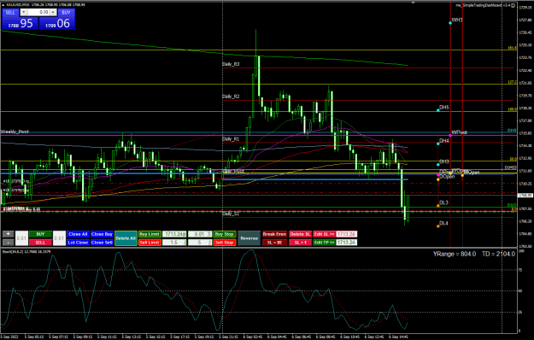The image size is (534, 340).
Task: Click the Close Sell button
Action: point(102,243)
